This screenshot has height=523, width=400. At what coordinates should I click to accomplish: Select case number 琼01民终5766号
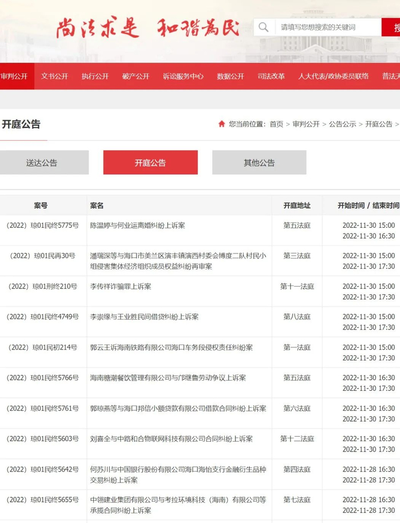point(43,378)
